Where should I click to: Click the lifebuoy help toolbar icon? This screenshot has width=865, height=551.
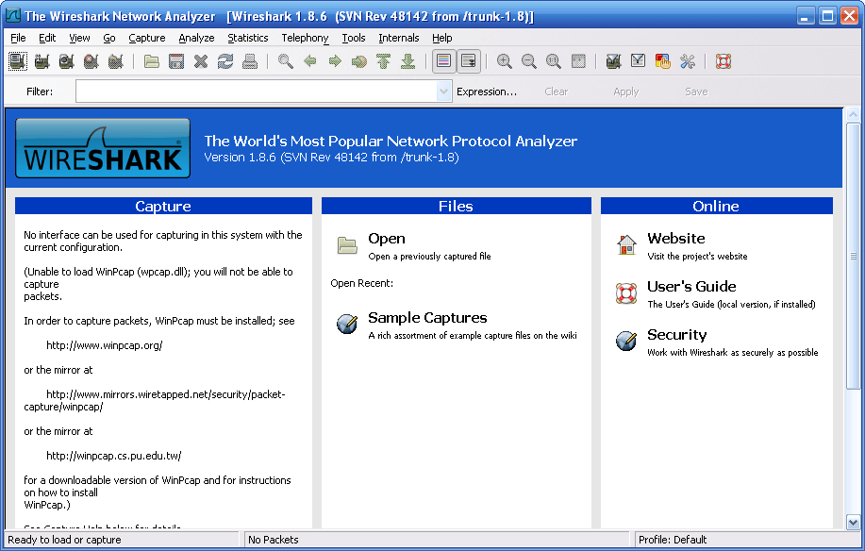[x=724, y=61]
